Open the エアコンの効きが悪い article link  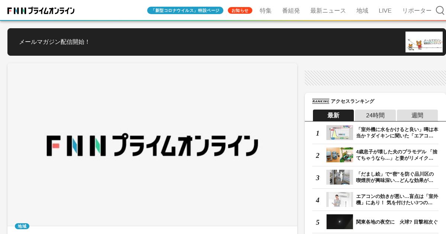tap(397, 199)
